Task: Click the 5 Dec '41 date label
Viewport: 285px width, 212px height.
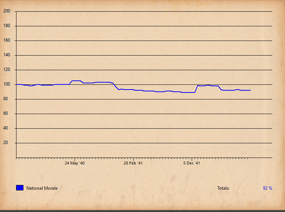Action: tap(192, 163)
